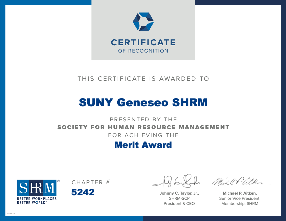Image resolution: width=286 pixels, height=221 pixels.
Task: Select the BETTER WORKPLACES BETTER WORLD tagline
Action: coord(37,201)
